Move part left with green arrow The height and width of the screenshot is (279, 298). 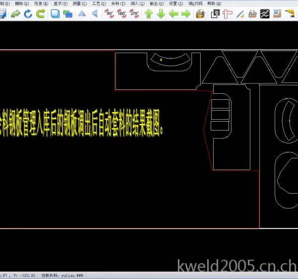[x=174, y=14]
